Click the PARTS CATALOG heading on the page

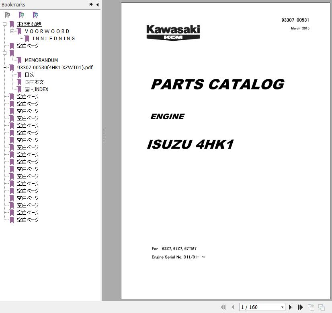(x=218, y=84)
